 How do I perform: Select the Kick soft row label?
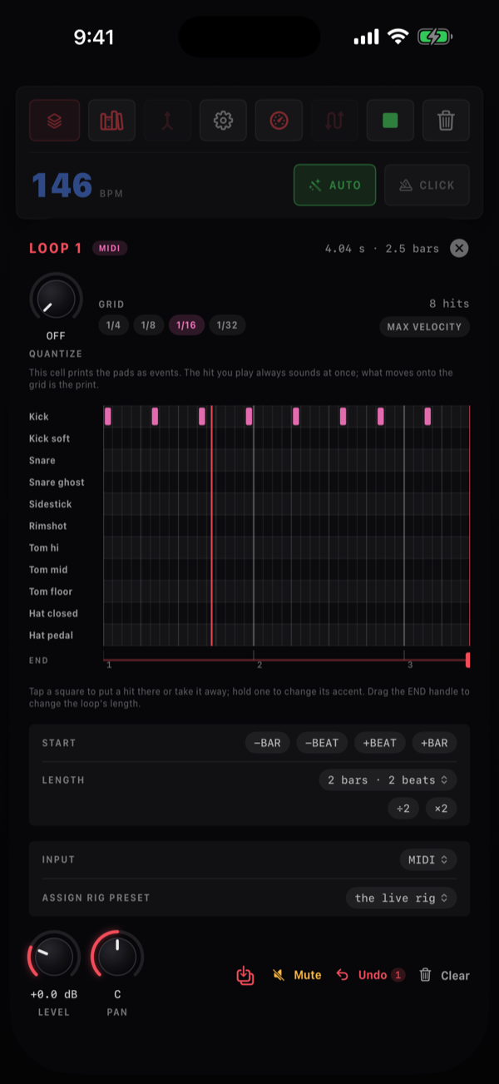tap(50, 438)
